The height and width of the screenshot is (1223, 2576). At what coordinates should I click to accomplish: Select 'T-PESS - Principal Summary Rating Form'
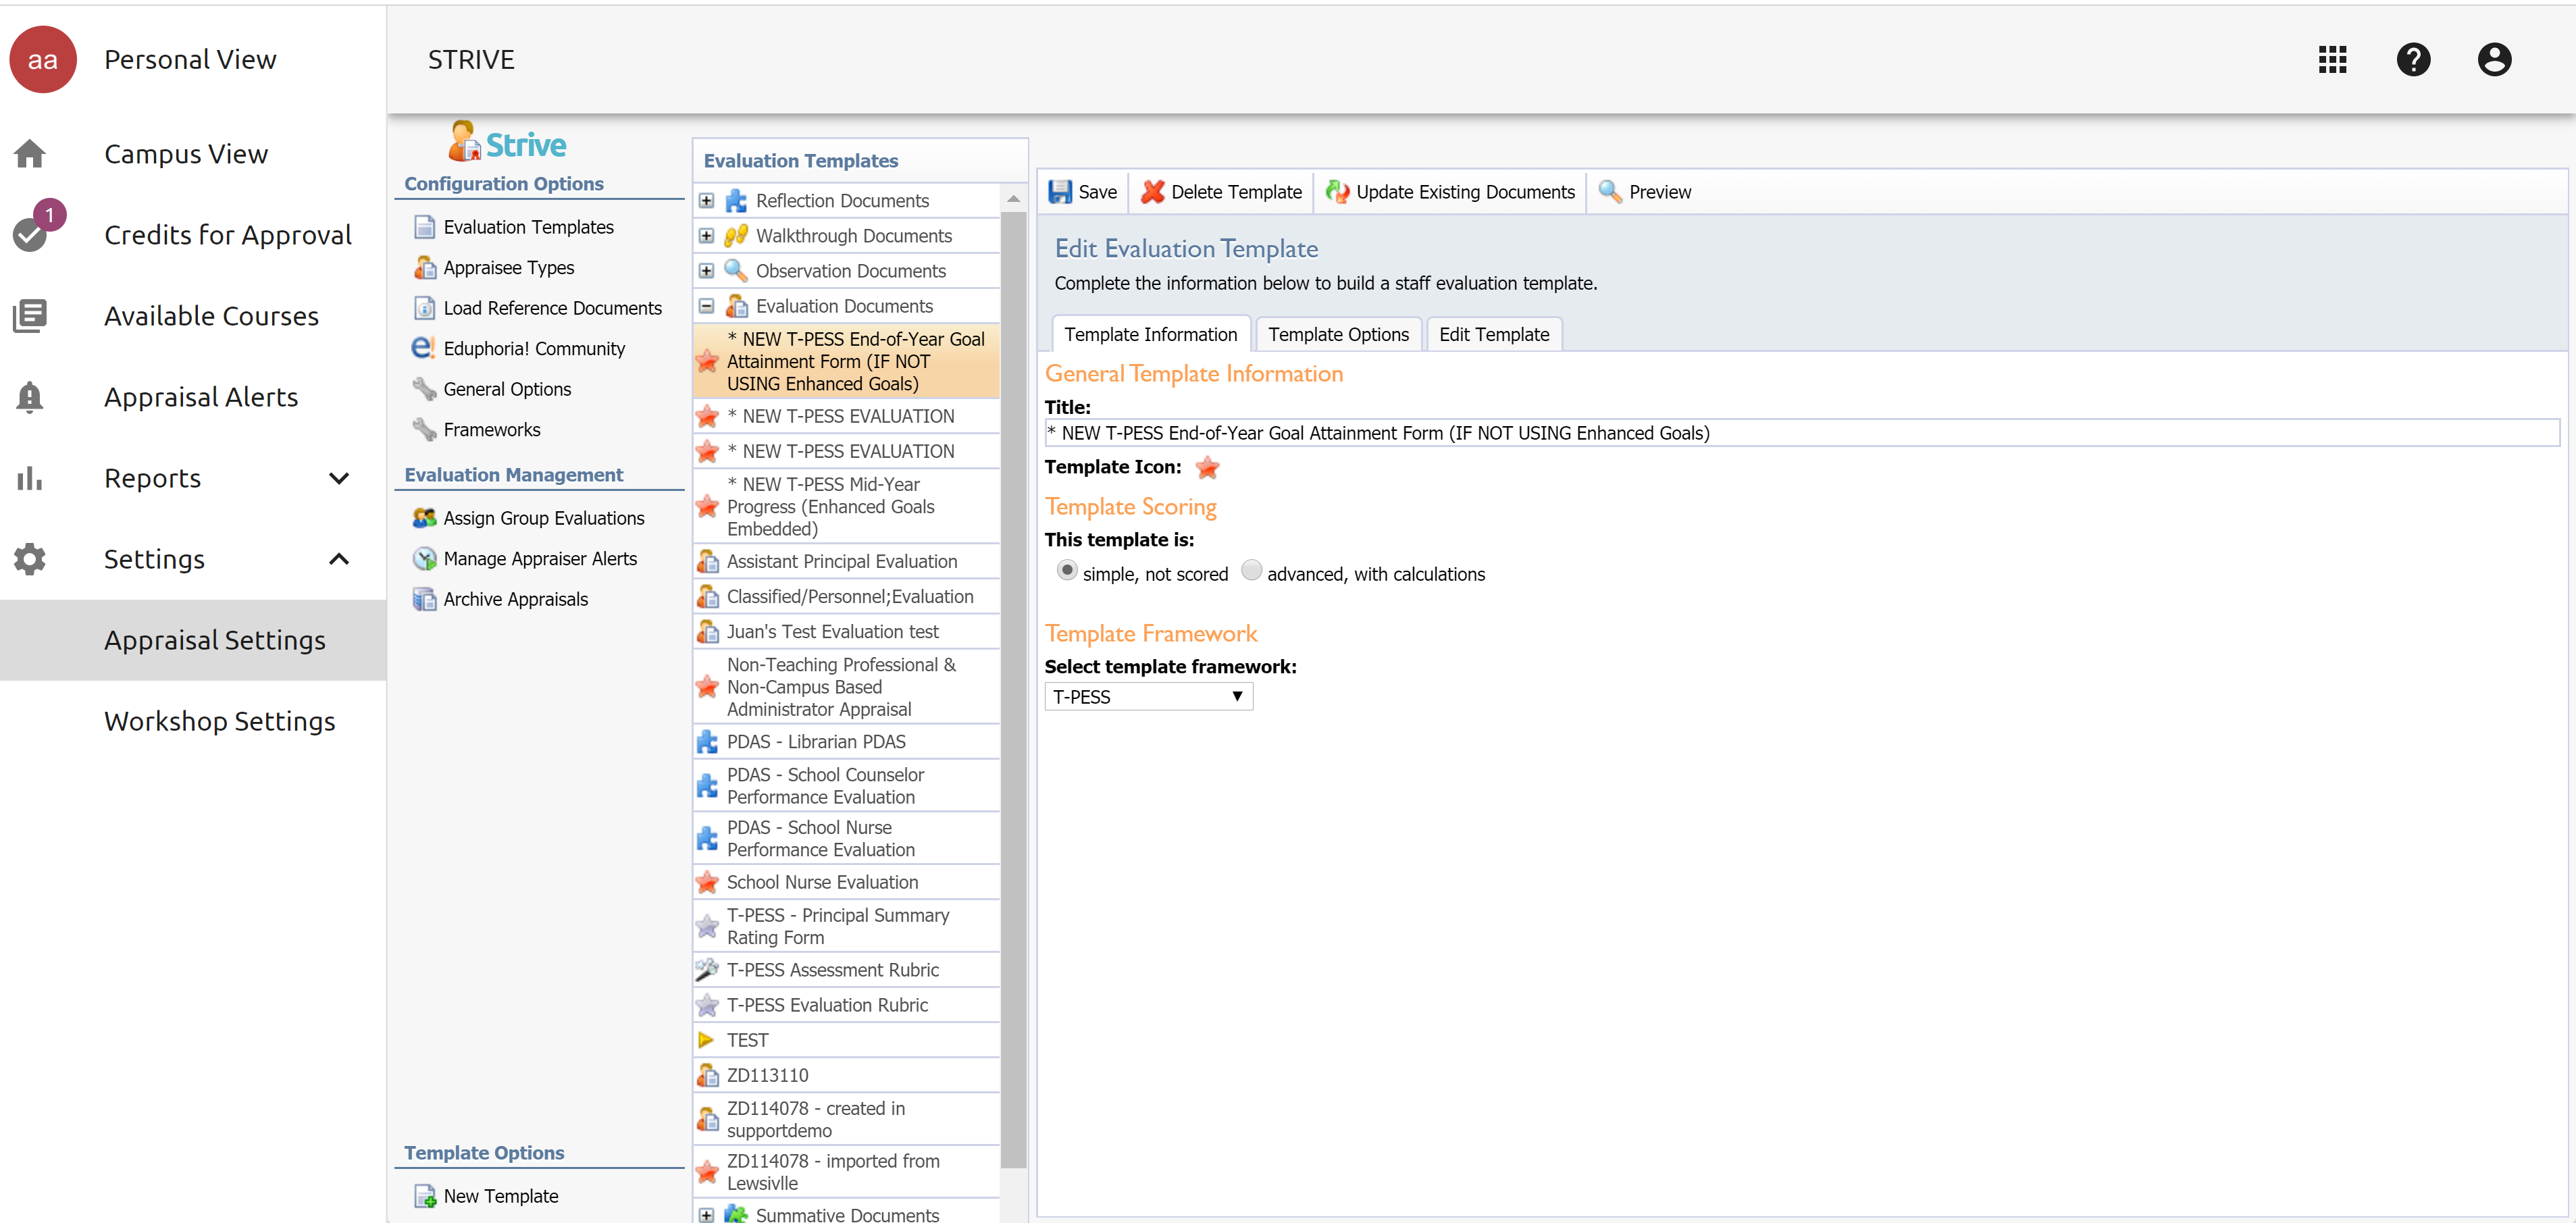tap(846, 926)
